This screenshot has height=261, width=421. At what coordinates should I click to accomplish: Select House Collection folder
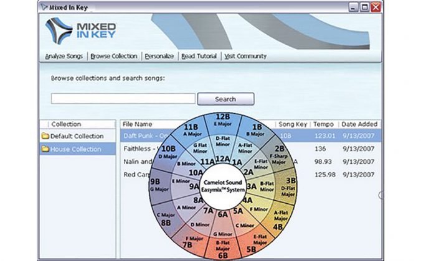78,149
